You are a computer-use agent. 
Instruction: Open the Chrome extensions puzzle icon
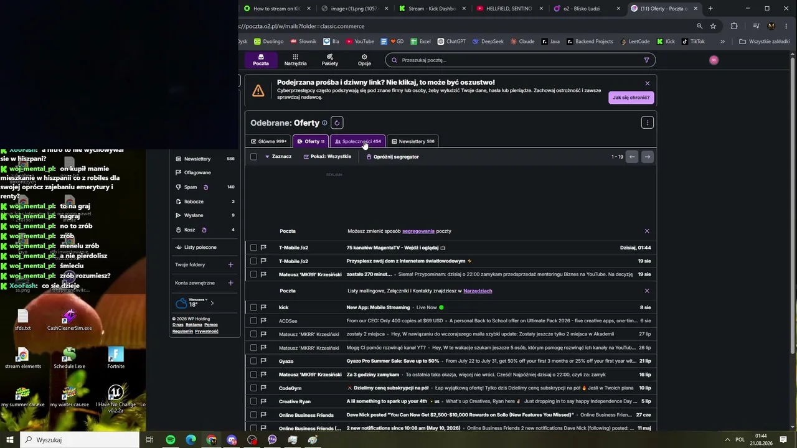(x=734, y=26)
